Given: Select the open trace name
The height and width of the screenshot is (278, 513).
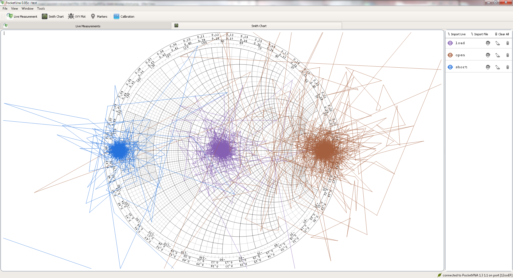Looking at the screenshot, I should [460, 55].
